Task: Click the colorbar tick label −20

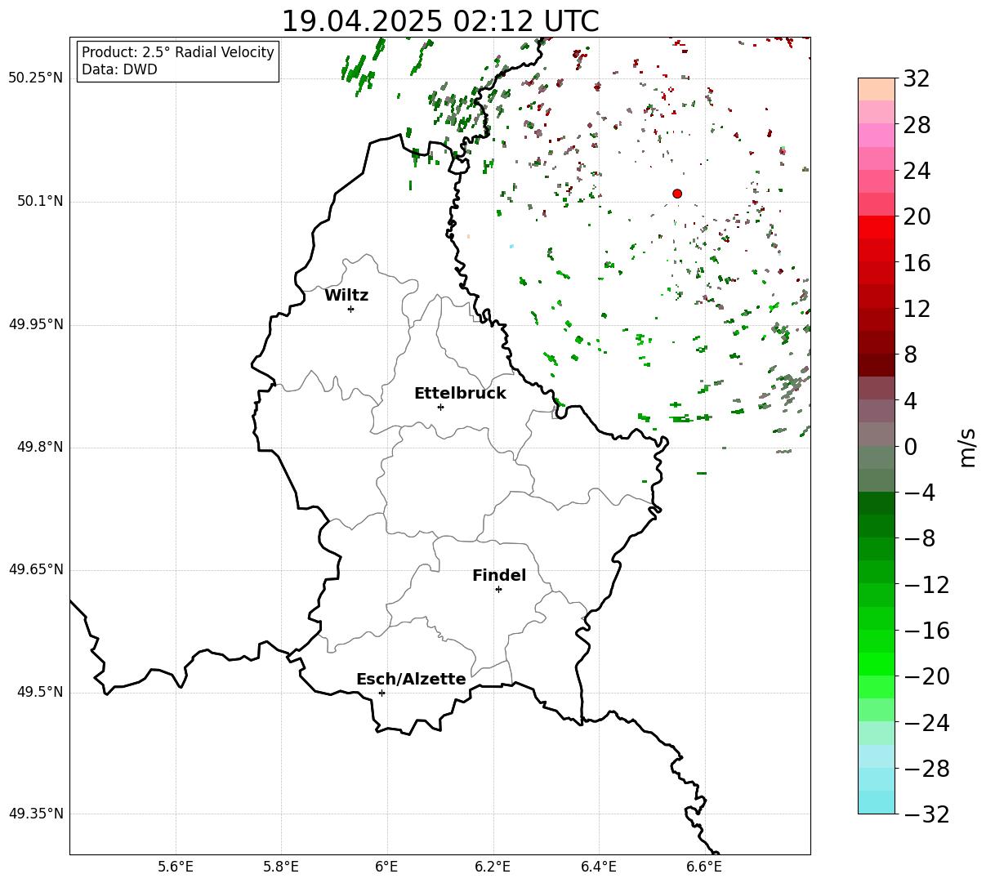Action: point(926,676)
